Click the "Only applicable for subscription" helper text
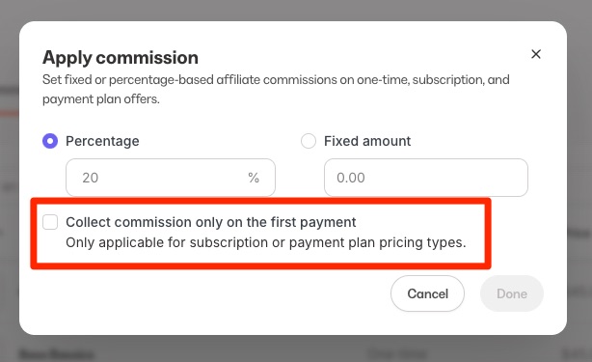 266,242
